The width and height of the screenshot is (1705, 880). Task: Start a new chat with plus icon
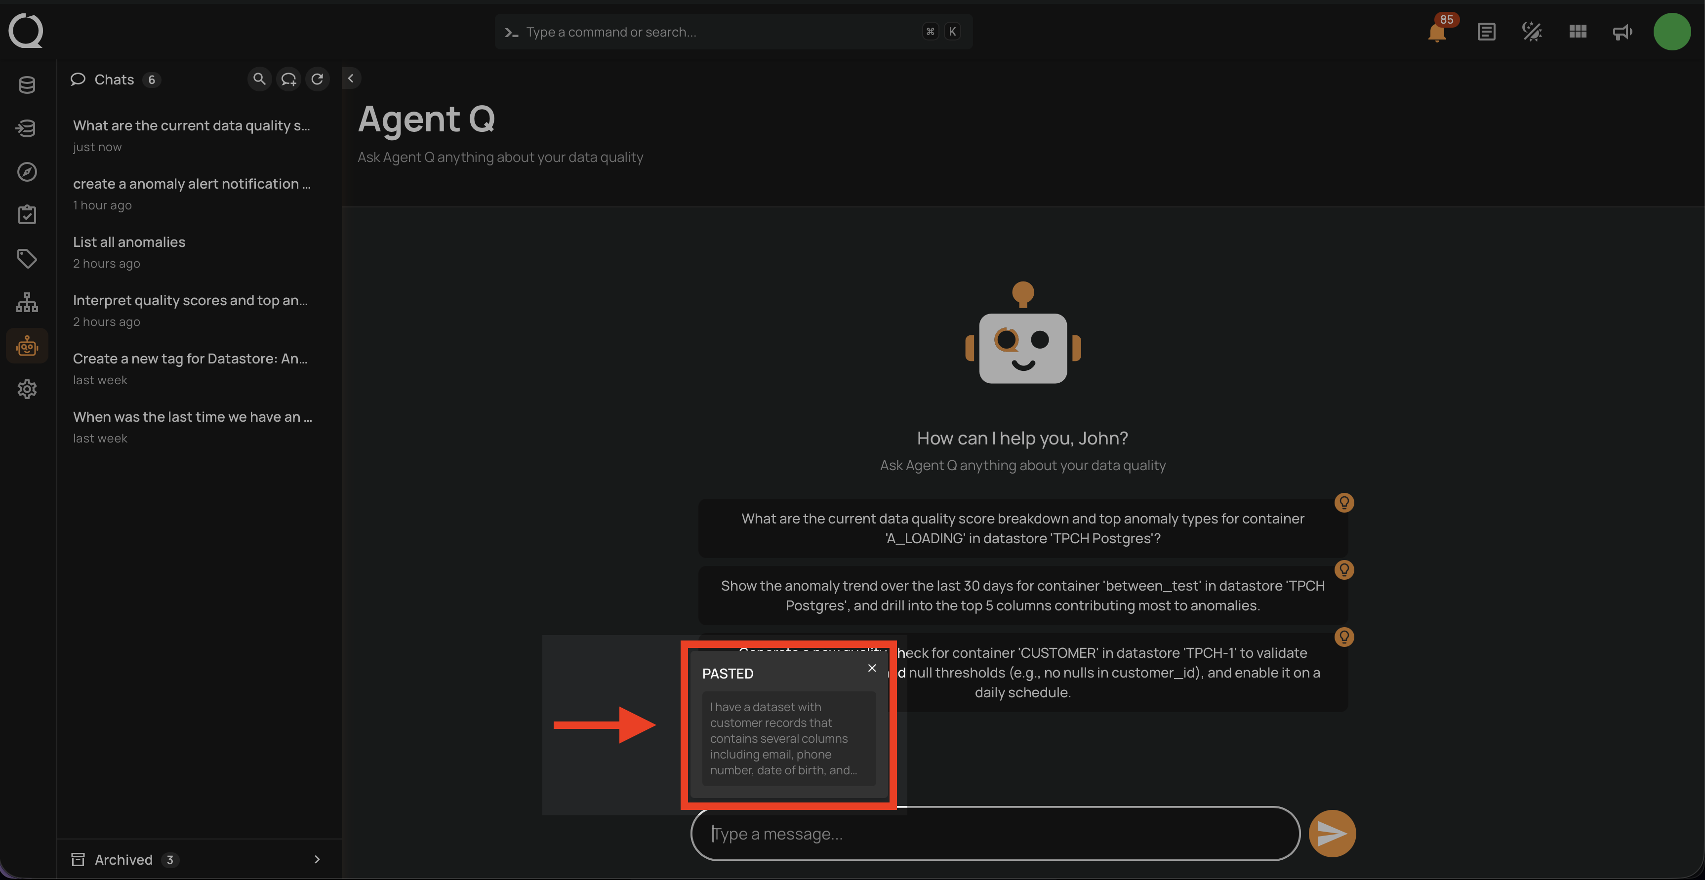288,80
